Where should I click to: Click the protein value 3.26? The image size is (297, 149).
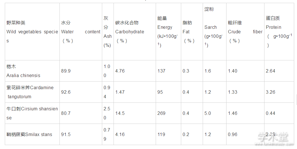(x=270, y=92)
